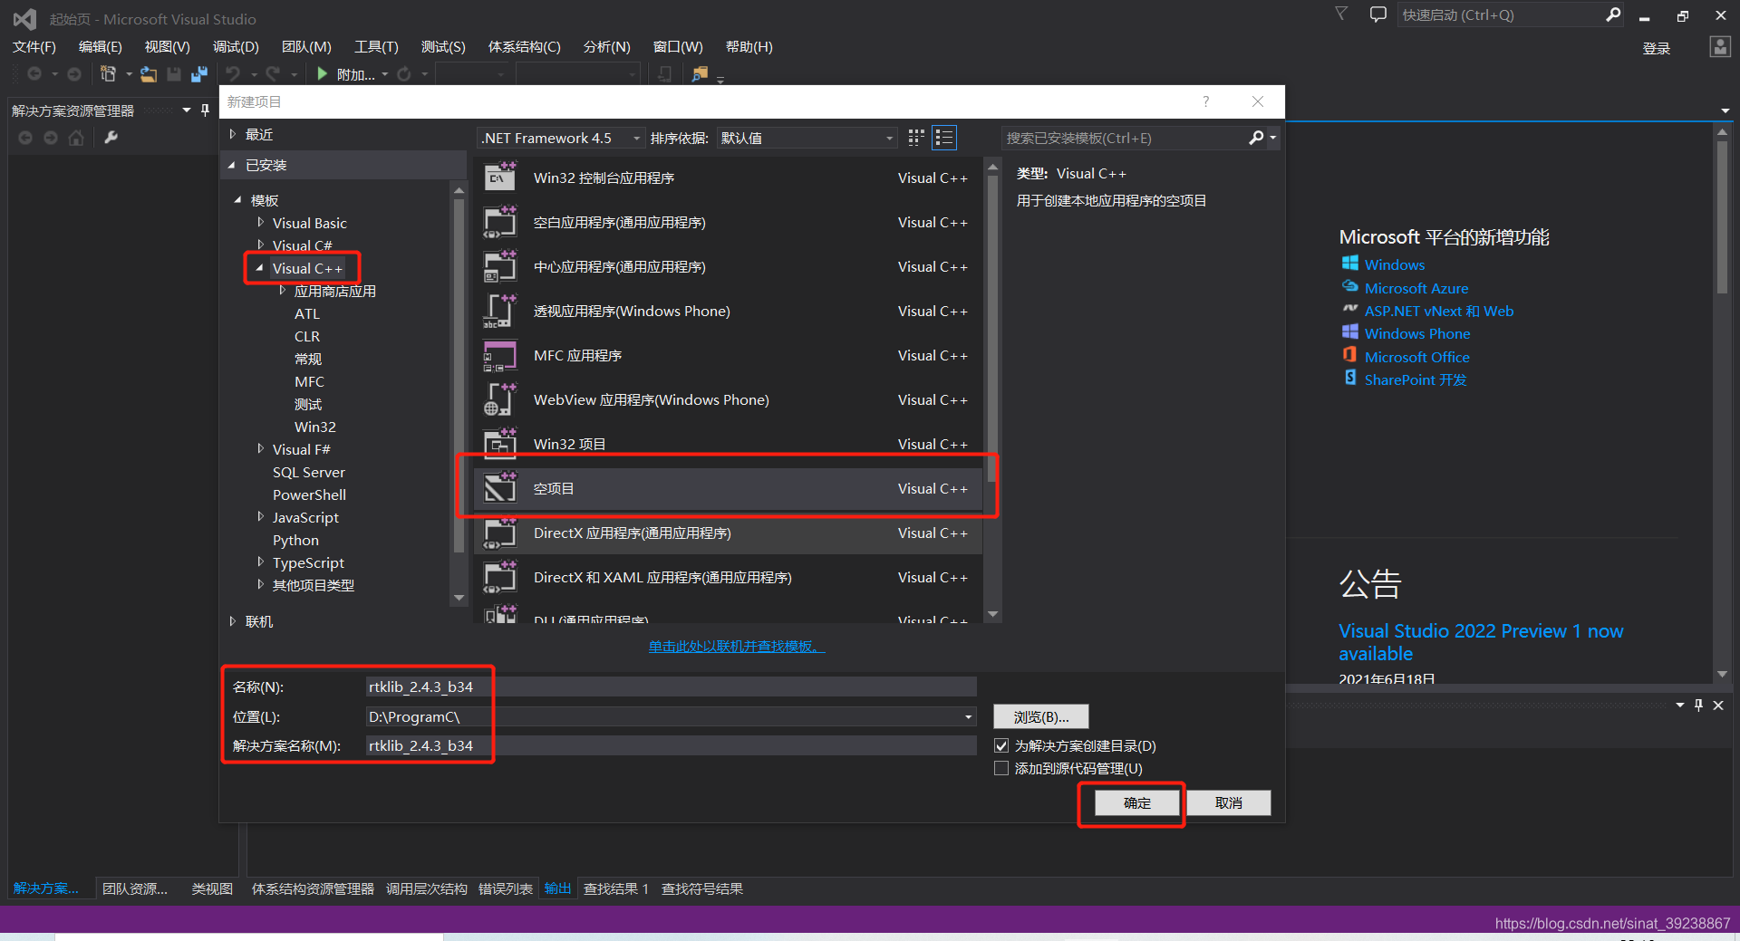Open the Tools (工具) menu
Viewport: 1740px width, 941px height.
click(376, 46)
